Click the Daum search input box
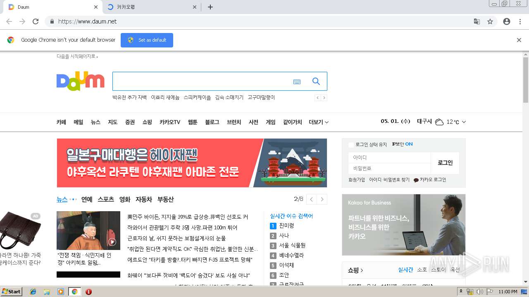This screenshot has height=297, width=529. (203, 81)
